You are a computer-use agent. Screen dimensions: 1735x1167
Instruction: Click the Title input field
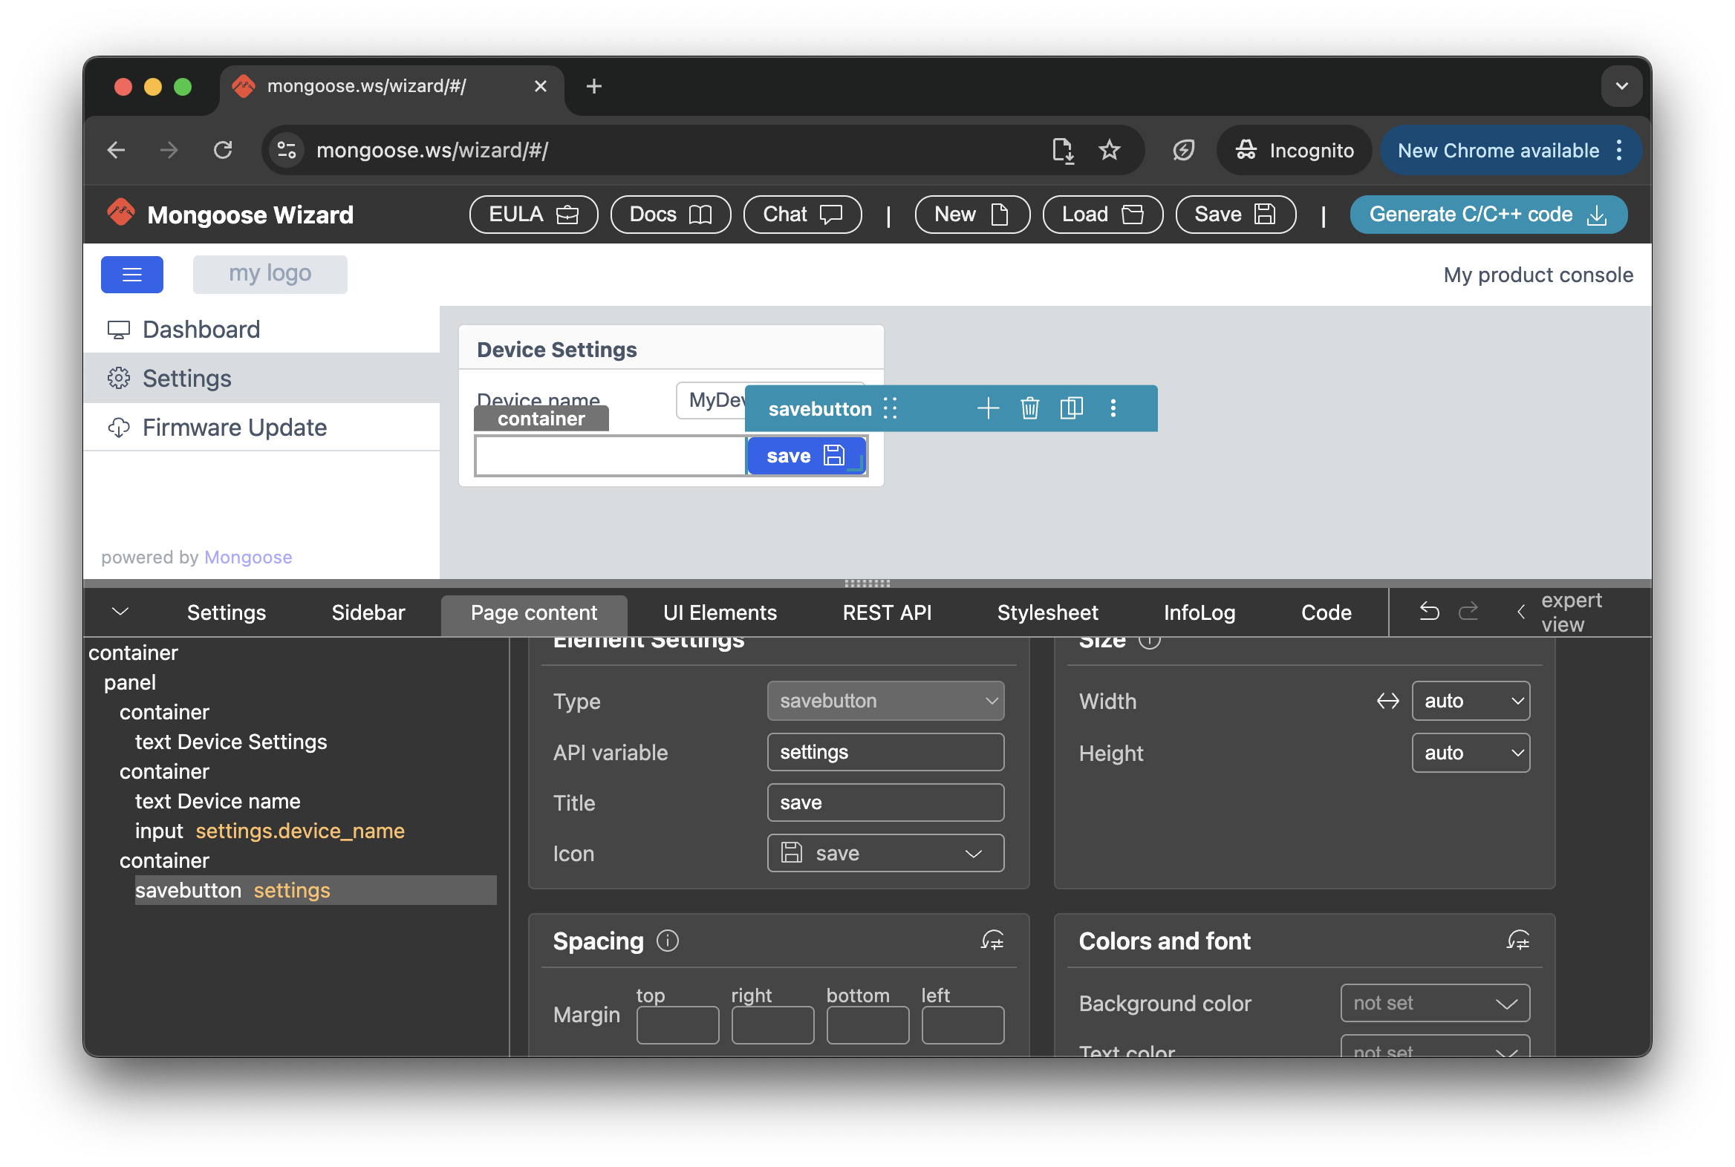(x=885, y=802)
